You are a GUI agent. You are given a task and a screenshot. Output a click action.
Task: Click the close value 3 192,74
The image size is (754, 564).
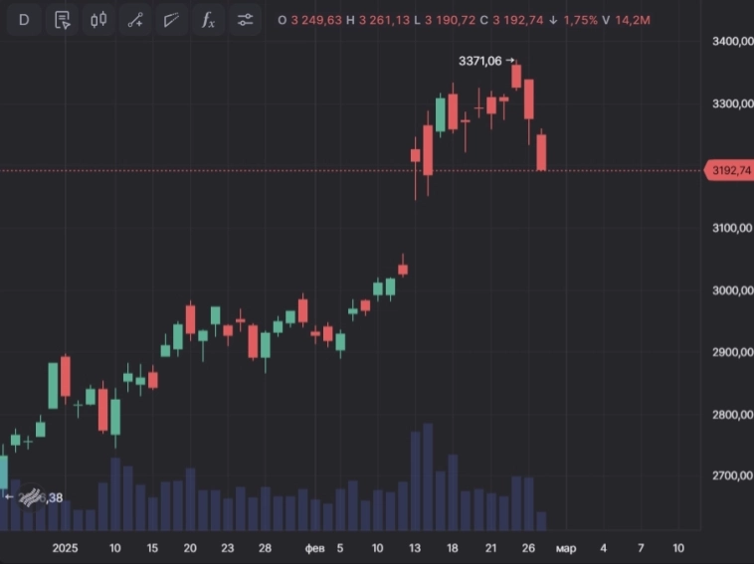(x=518, y=20)
